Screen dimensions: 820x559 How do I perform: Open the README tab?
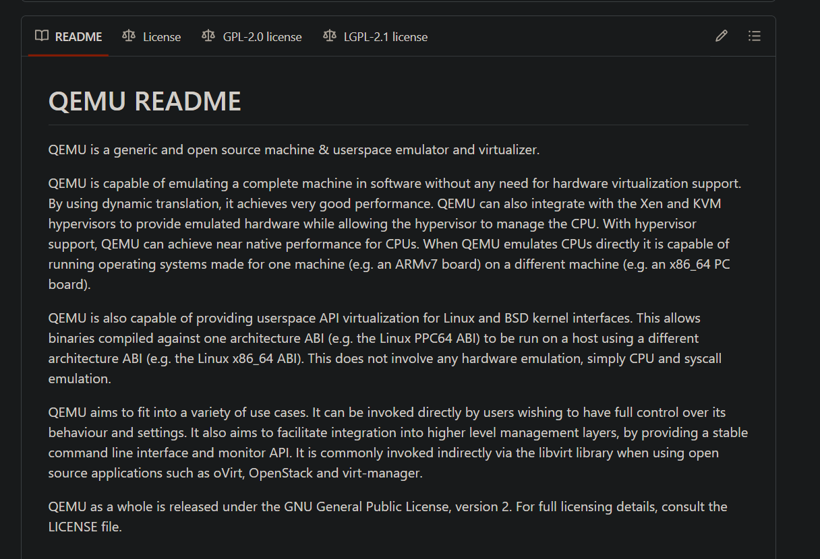(69, 36)
